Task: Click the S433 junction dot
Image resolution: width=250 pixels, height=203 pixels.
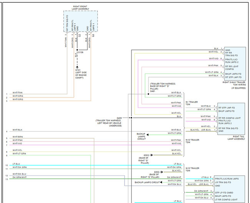Action: (131, 118)
